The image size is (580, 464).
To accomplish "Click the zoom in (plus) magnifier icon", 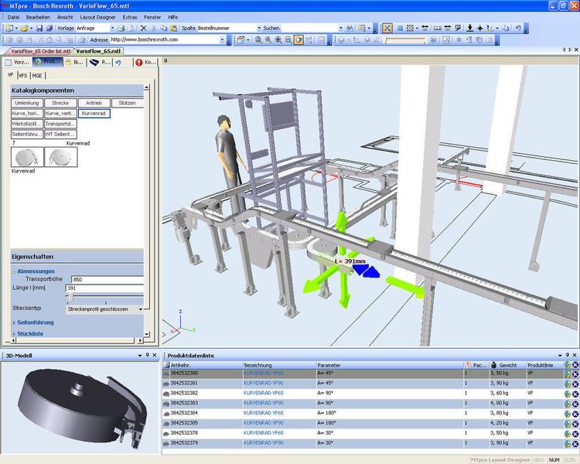I will 278,39.
